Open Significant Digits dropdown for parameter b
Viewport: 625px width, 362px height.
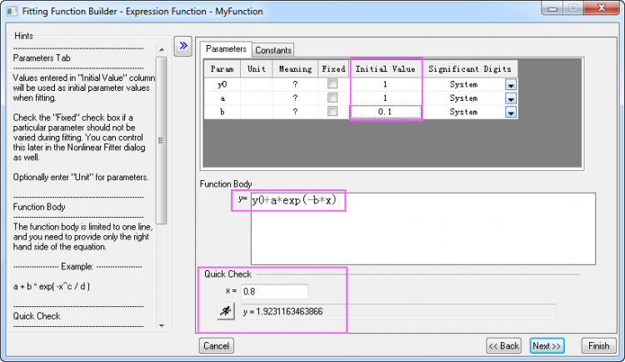pos(511,112)
